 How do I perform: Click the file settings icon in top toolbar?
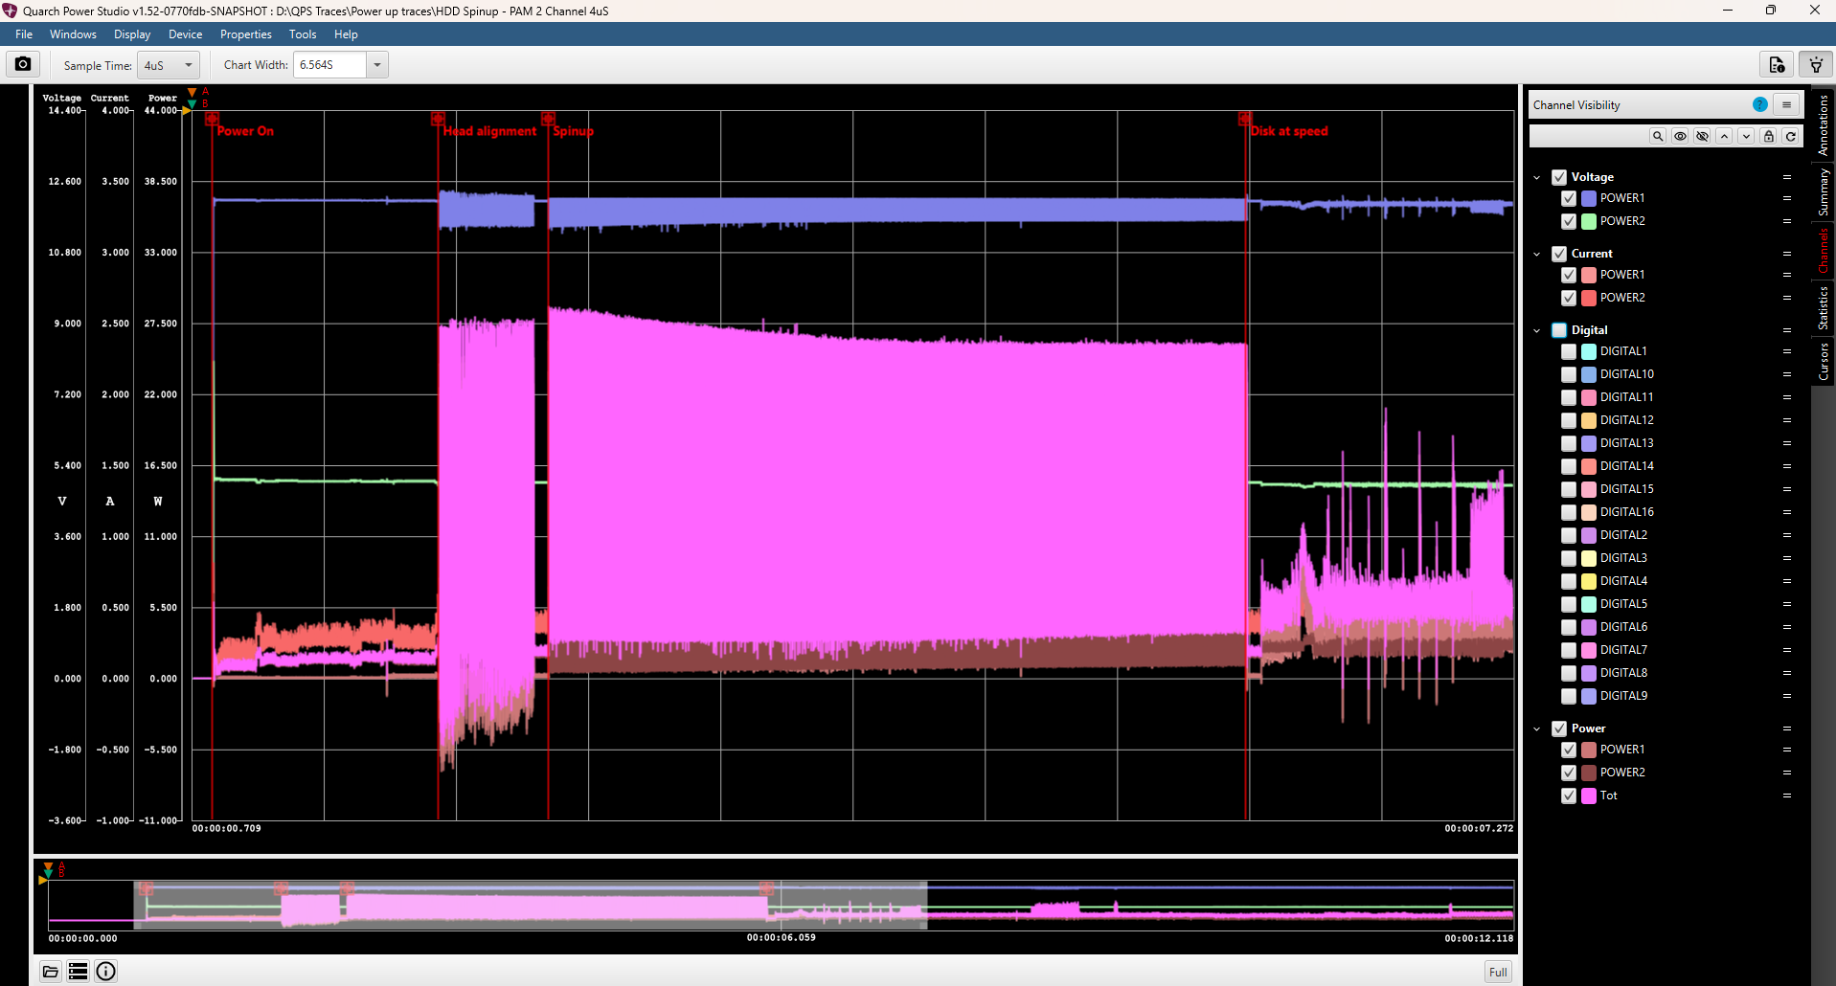(x=1777, y=64)
